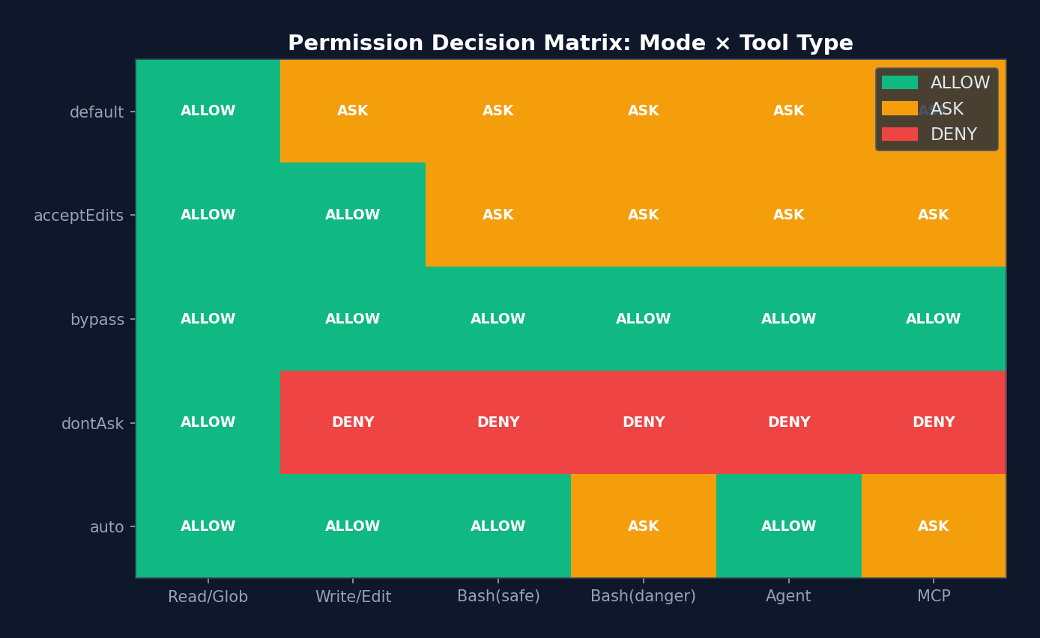The height and width of the screenshot is (638, 1040).
Task: Click the chart title text
Action: click(570, 43)
